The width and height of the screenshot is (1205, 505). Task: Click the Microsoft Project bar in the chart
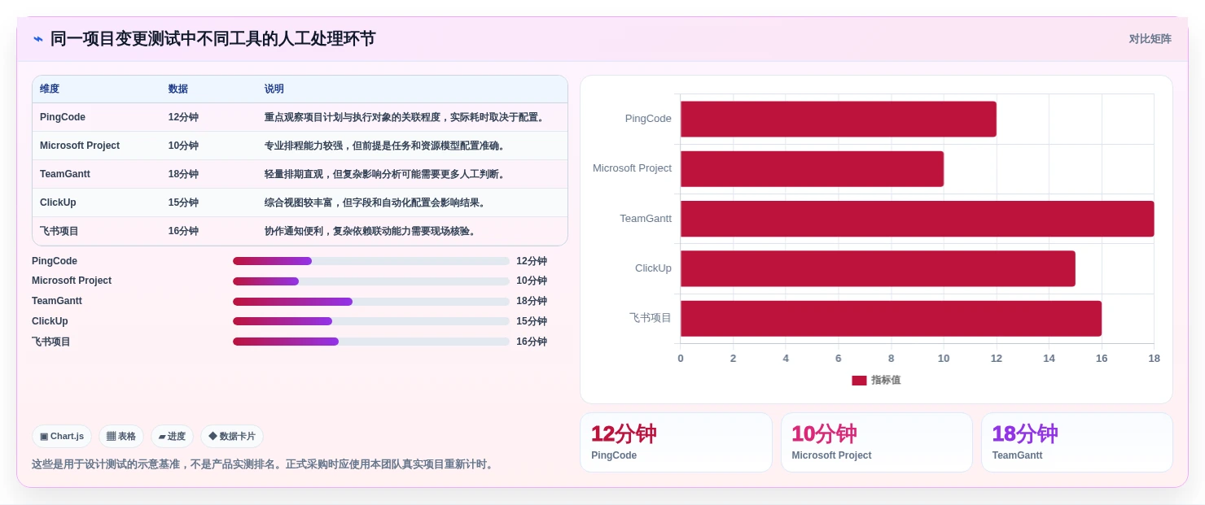pyautogui.click(x=812, y=168)
